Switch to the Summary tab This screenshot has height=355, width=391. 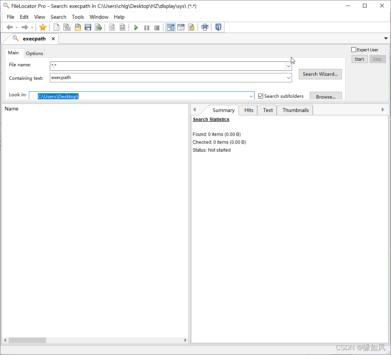(x=223, y=110)
